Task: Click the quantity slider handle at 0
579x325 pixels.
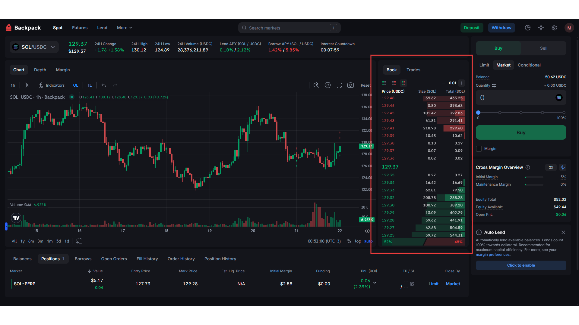Action: (478, 113)
